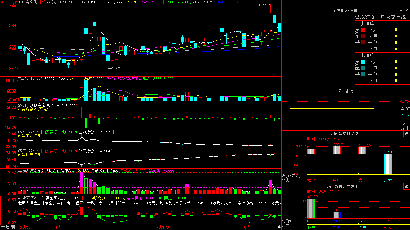Click the teal 中单 sell-order swatch

[x=363, y=74]
